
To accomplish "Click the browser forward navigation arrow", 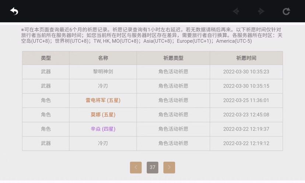I will [x=261, y=11].
